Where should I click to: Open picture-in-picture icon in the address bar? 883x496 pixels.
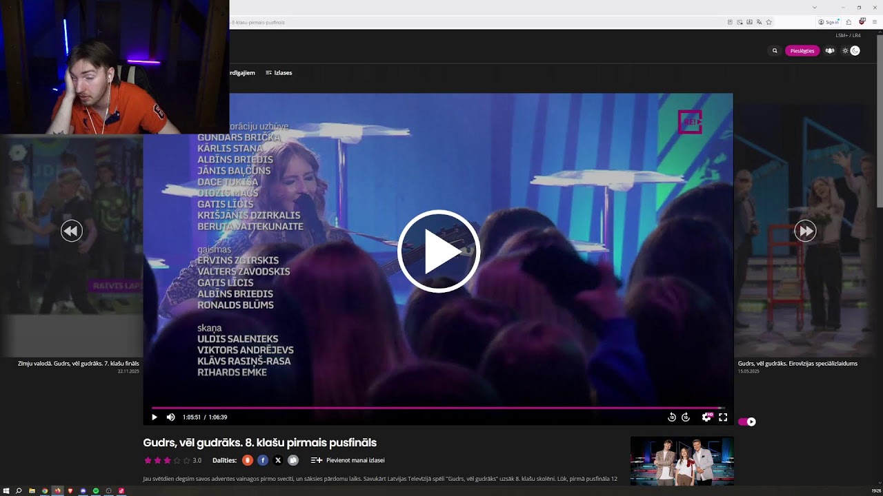[x=740, y=22]
